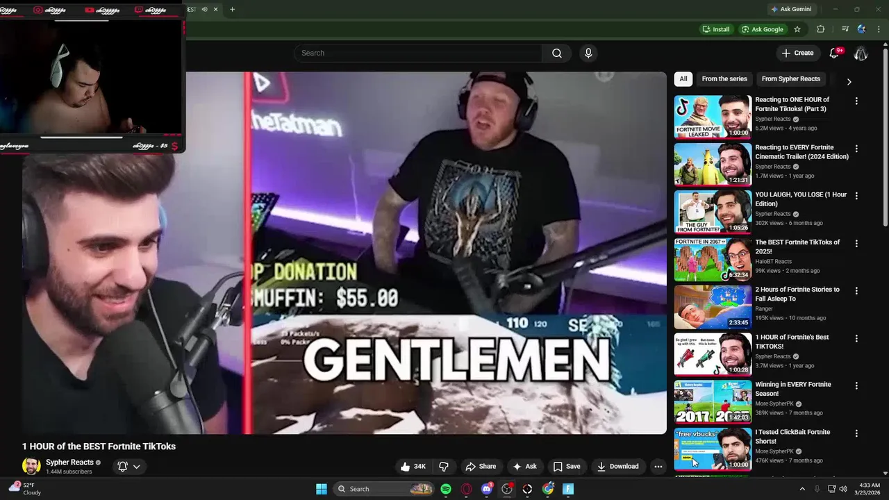Open Opera GX from the taskbar
The image size is (889, 500).
click(x=466, y=489)
